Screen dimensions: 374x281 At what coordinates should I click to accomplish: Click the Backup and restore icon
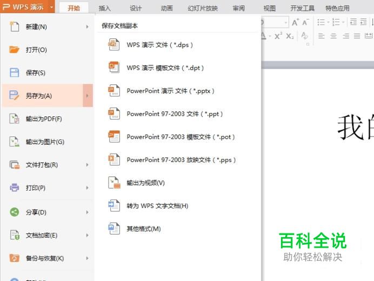click(x=14, y=258)
